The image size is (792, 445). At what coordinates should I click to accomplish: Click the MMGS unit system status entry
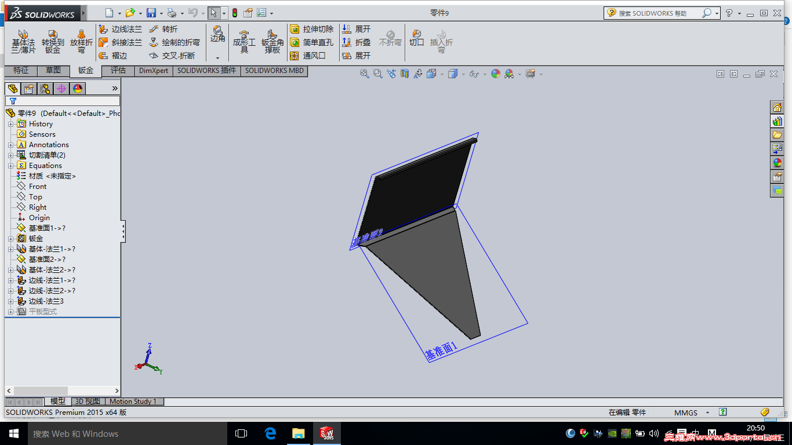click(686, 413)
